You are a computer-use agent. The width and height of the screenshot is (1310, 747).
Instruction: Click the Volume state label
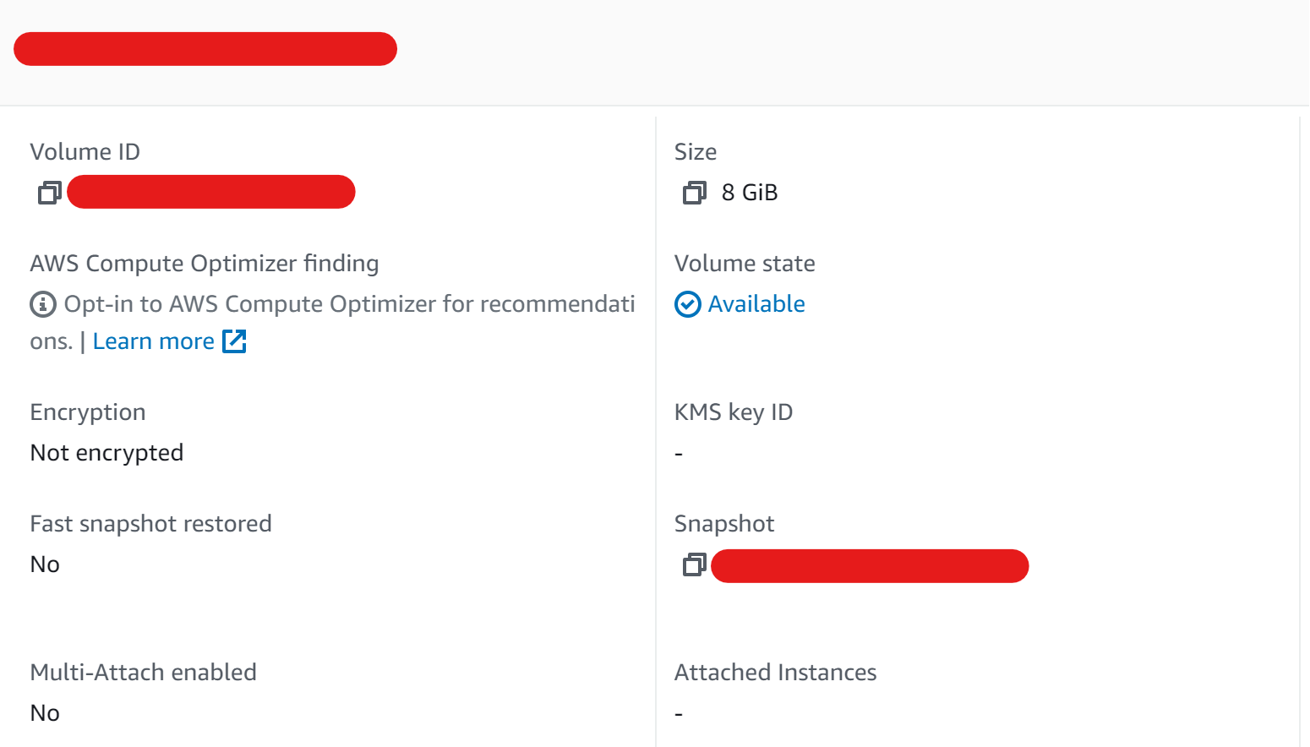(x=745, y=264)
